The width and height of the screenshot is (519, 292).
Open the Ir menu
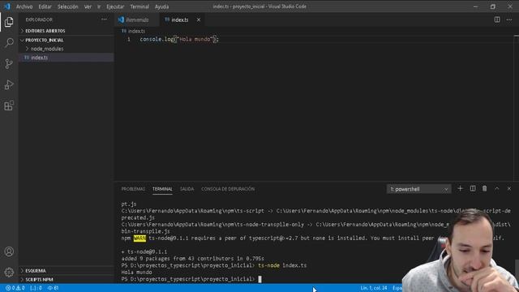[x=99, y=6]
